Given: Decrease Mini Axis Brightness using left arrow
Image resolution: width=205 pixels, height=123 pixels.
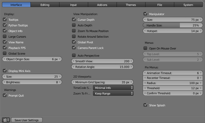Looking at the screenshot, I should tap(4, 82).
